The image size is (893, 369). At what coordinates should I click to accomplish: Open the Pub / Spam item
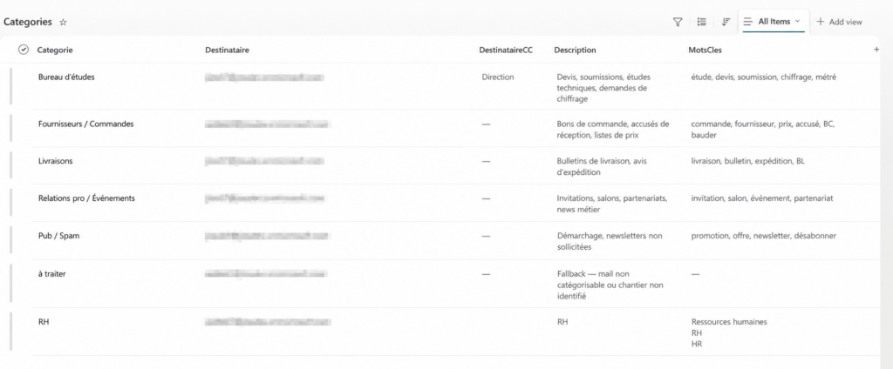(x=58, y=236)
